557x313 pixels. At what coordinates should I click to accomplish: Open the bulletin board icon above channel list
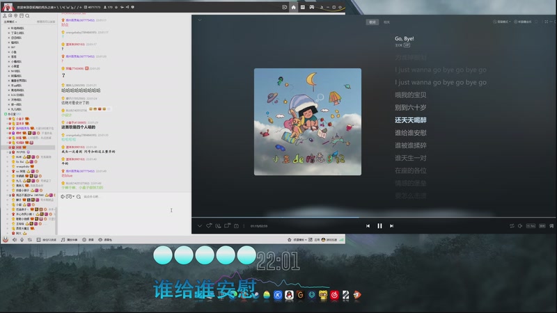tap(22, 15)
